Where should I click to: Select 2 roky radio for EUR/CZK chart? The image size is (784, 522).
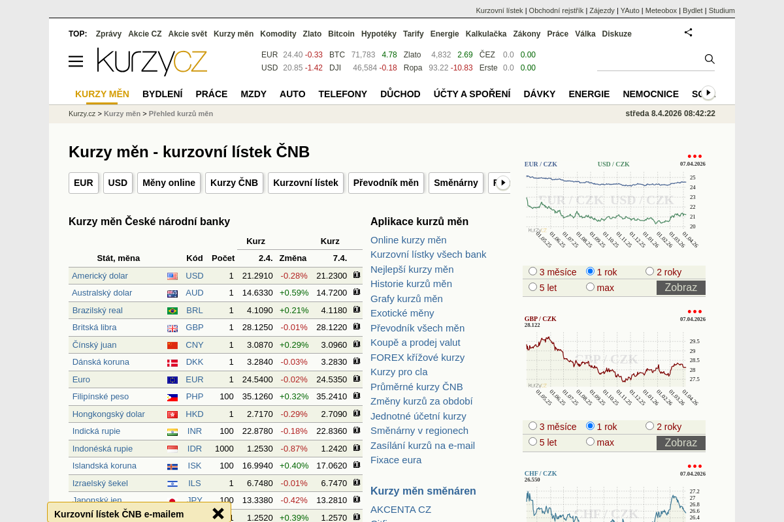tap(649, 271)
